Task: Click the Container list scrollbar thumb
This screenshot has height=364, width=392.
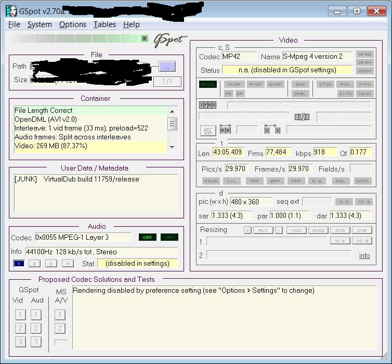Action: pos(172,124)
